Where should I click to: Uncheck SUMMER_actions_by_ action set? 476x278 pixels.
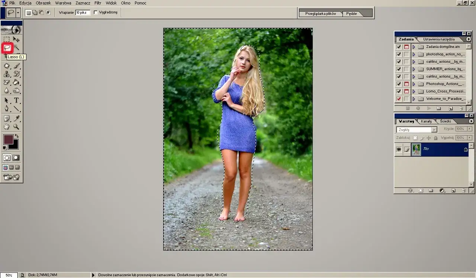coord(399,69)
